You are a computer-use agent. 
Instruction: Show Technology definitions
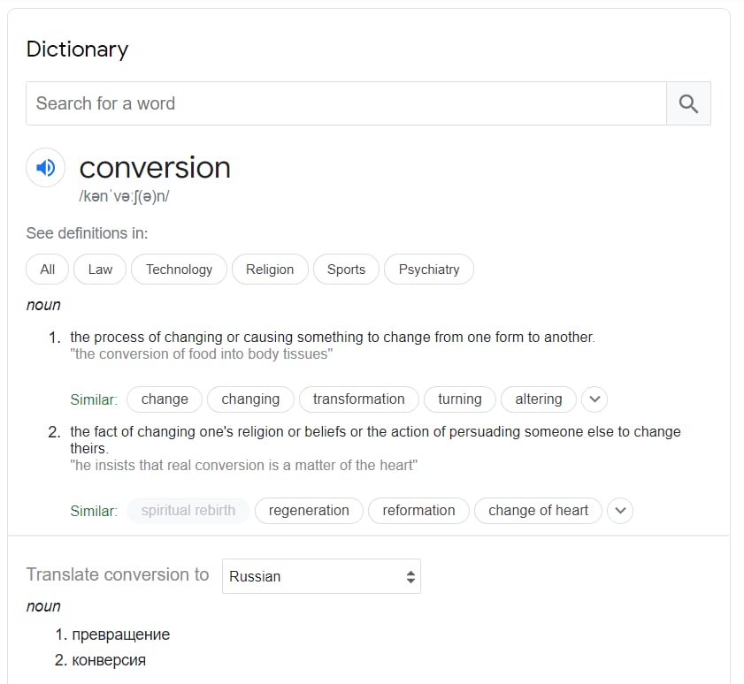coord(180,270)
